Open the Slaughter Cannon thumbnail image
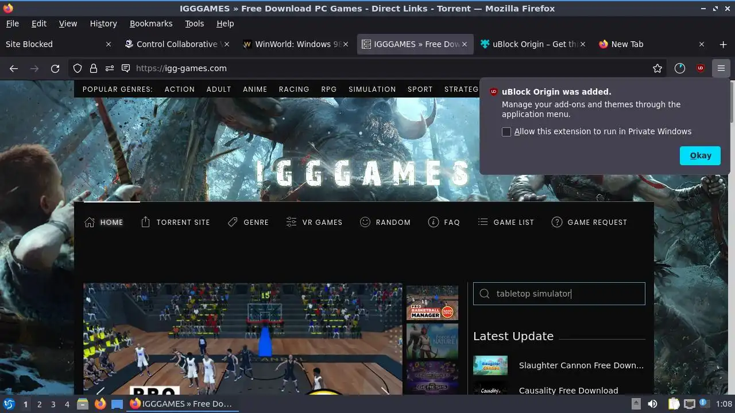This screenshot has width=735, height=413. [x=490, y=365]
